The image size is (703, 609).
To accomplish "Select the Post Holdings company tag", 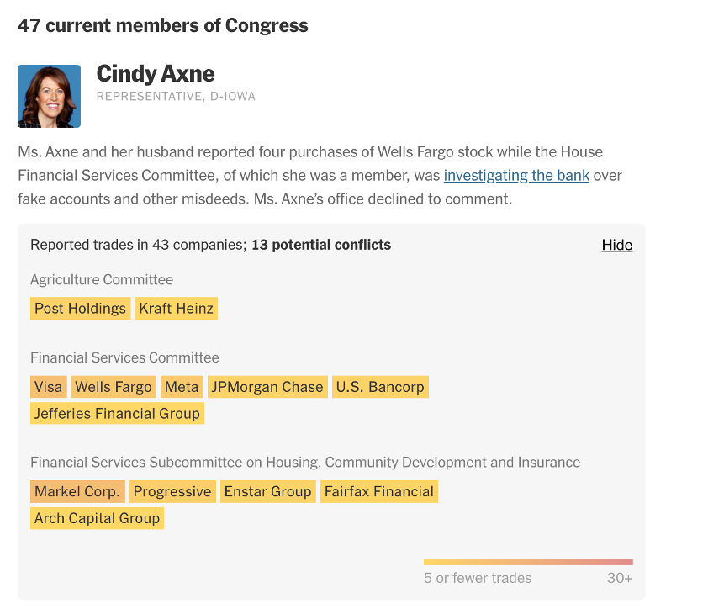I will [x=80, y=309].
